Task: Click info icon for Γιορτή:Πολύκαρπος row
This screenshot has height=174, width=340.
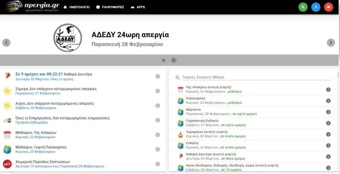Action: (x=158, y=149)
